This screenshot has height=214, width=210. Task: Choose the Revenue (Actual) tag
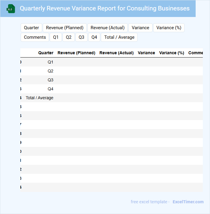click(107, 28)
